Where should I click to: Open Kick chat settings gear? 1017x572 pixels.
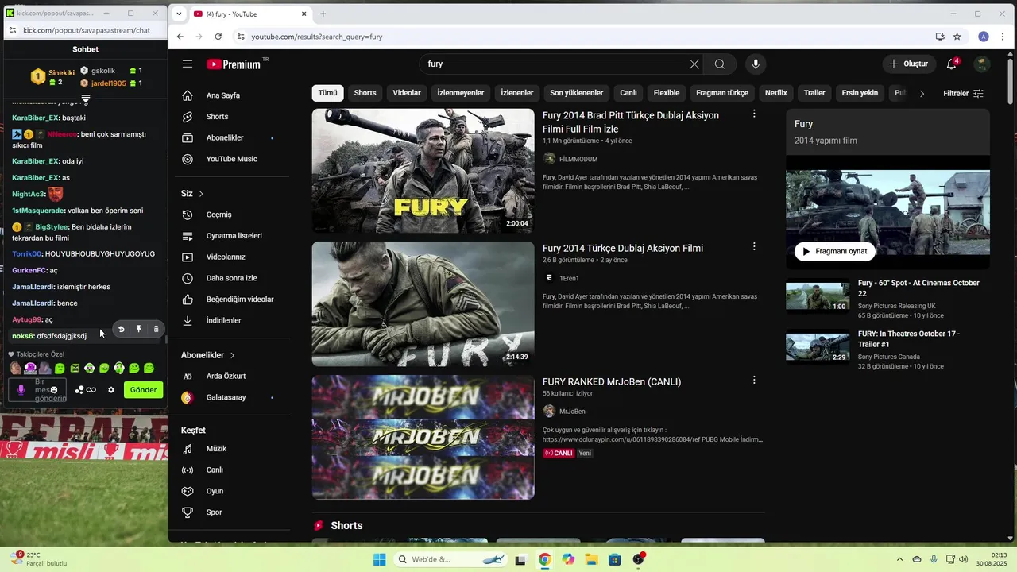[111, 390]
